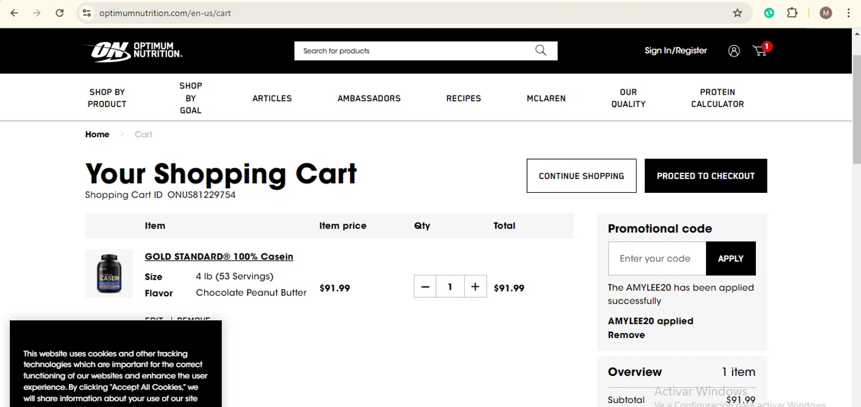Apply the promotional code
Viewport: 861px width, 407px height.
click(730, 258)
